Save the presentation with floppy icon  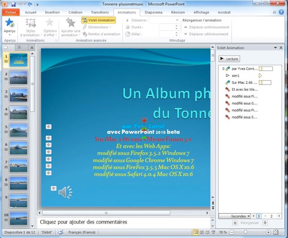click(13, 4)
